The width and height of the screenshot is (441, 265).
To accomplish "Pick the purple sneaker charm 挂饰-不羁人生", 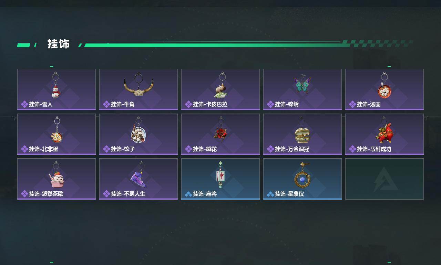I will 139,179.
